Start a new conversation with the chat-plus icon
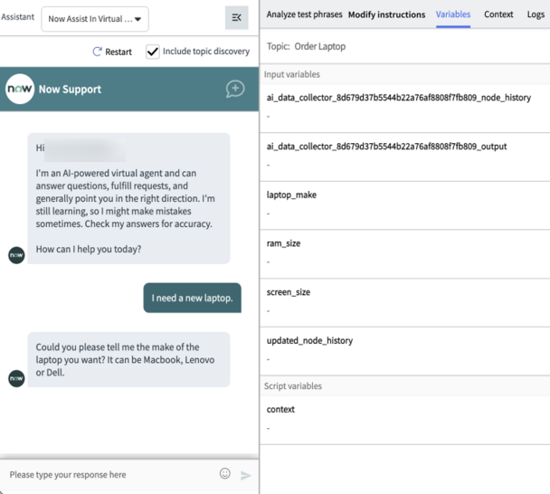The image size is (550, 494). [x=235, y=89]
